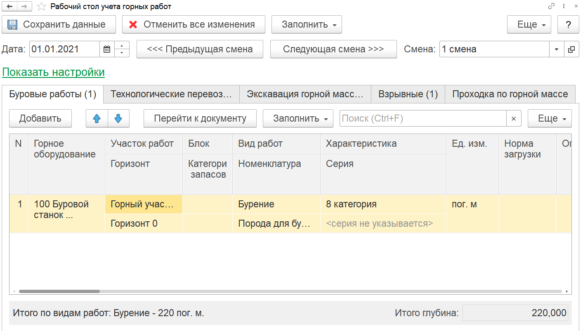Open the date calendar picker icon

coord(107,49)
